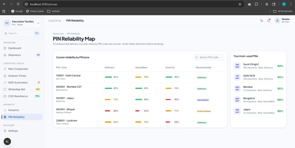Viewport: 295px width, 148px height.
Task: Select the 462001 - Bhopal row
Action: click(x=140, y=111)
